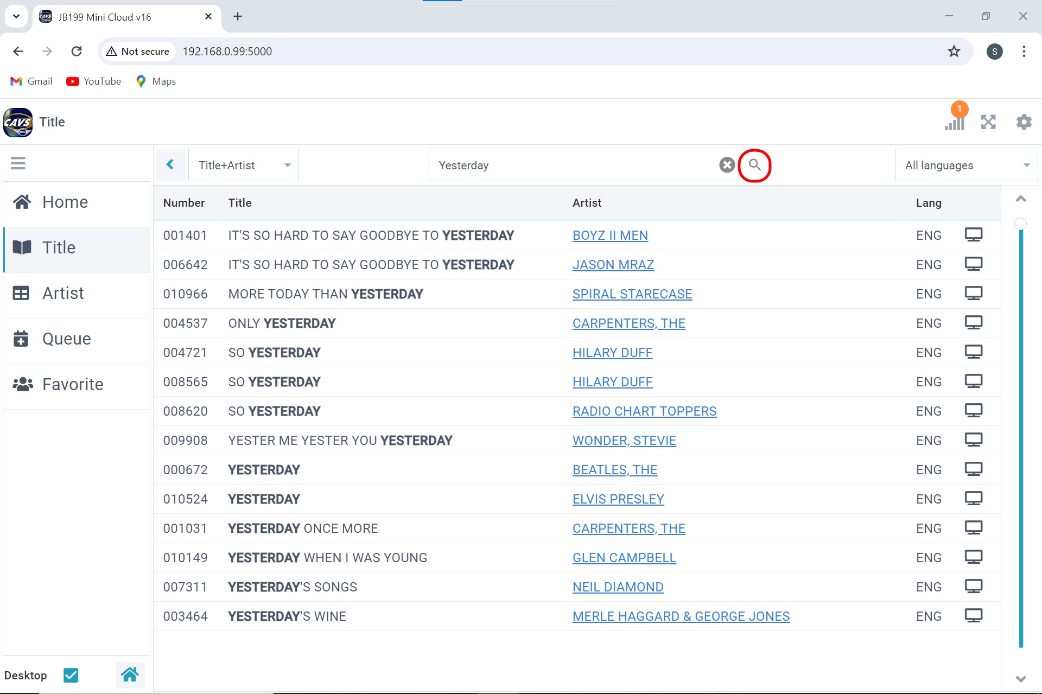Click the scroll down chevron
The width and height of the screenshot is (1042, 694).
1021,679
